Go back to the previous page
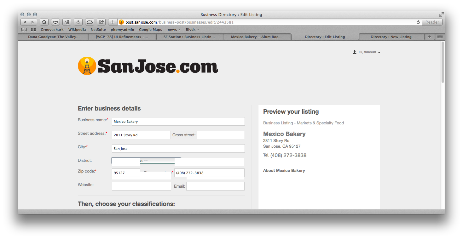The image size is (463, 239). [25, 22]
